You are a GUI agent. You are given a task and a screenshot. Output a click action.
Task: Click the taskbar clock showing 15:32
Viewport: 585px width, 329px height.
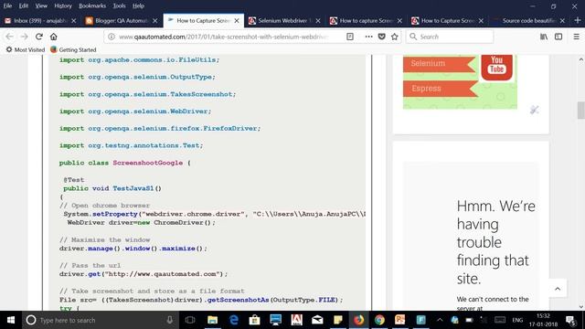click(543, 320)
